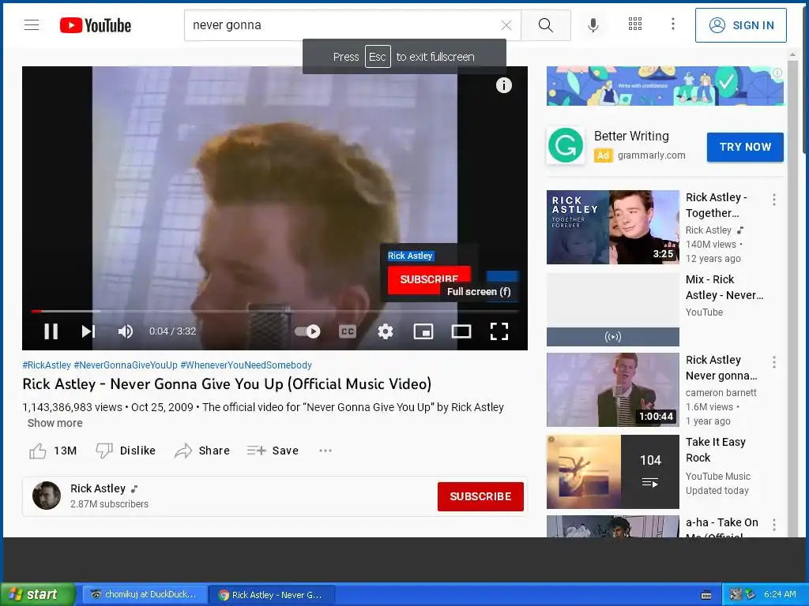Toggle full screen mode
Screen dimensions: 809x606
[499, 331]
